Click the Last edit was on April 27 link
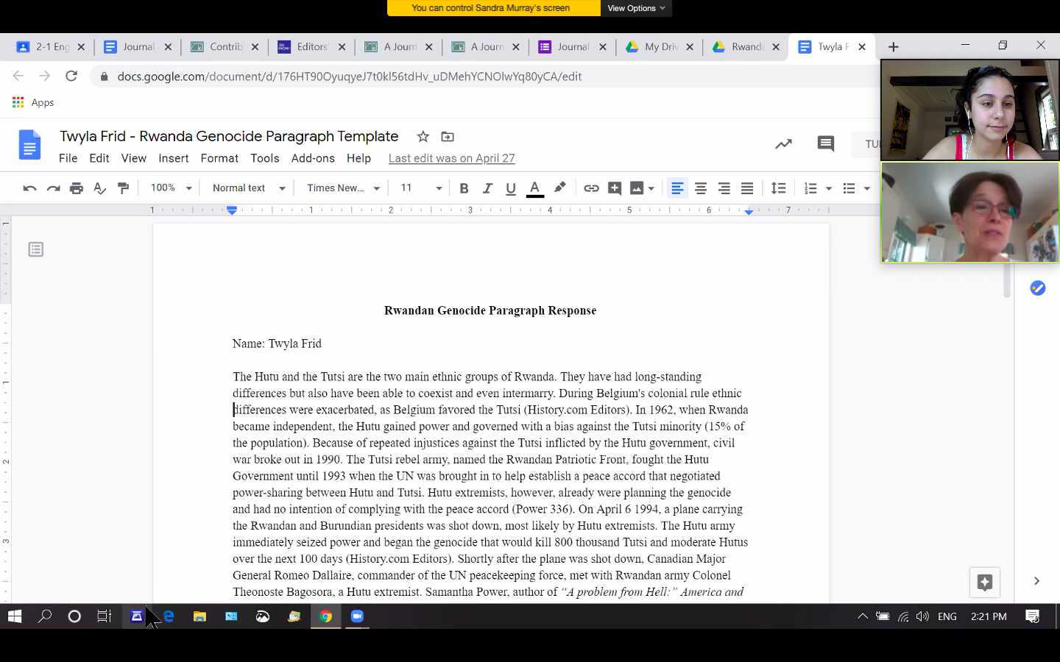 click(451, 158)
